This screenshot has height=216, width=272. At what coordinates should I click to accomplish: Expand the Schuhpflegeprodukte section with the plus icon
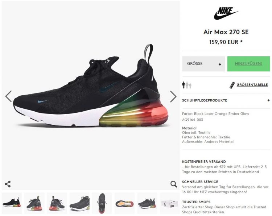click(268, 100)
